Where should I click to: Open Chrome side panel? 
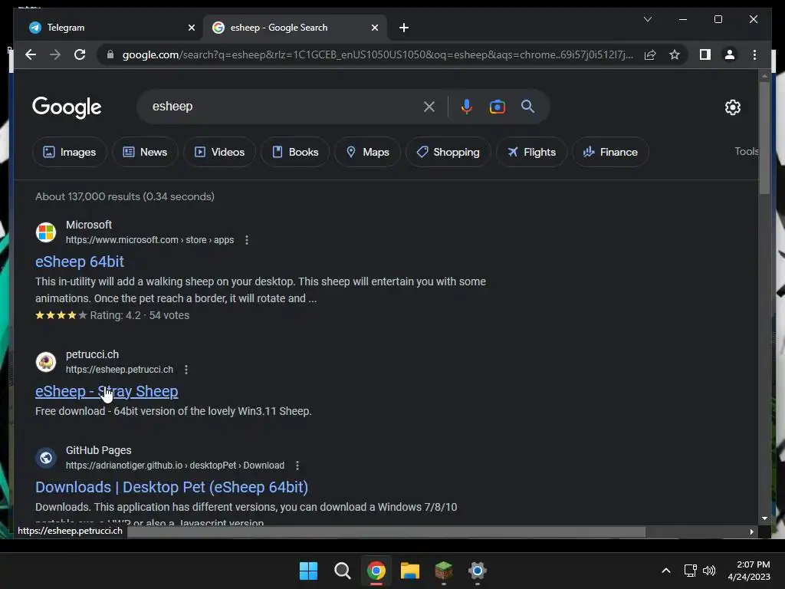pyautogui.click(x=705, y=54)
